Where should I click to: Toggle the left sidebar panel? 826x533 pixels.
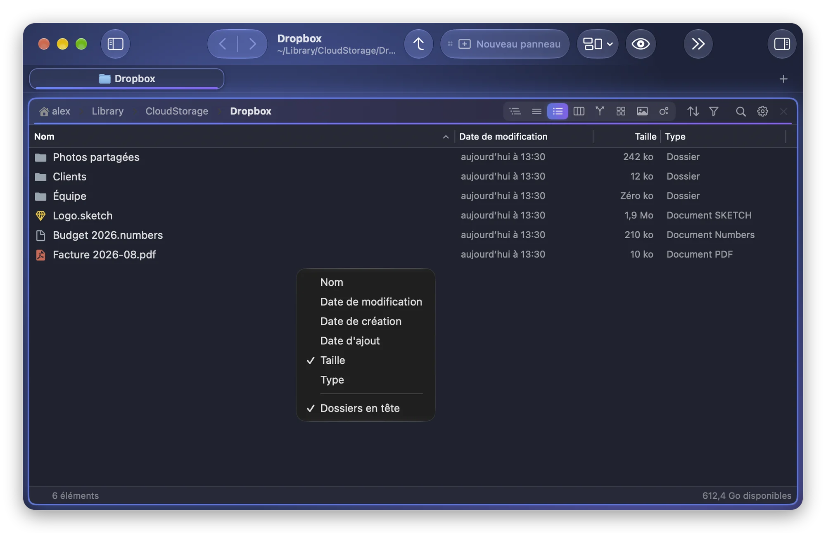click(x=115, y=44)
